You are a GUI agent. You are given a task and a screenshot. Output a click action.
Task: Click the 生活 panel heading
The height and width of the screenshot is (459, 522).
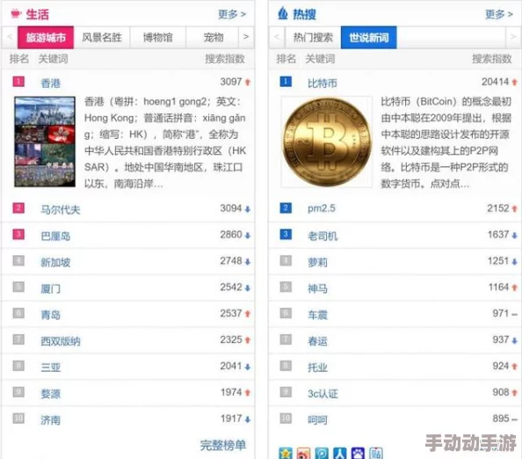point(37,14)
